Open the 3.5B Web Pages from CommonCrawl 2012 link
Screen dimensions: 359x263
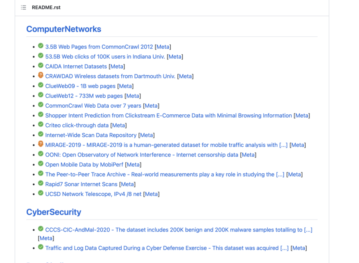point(99,46)
